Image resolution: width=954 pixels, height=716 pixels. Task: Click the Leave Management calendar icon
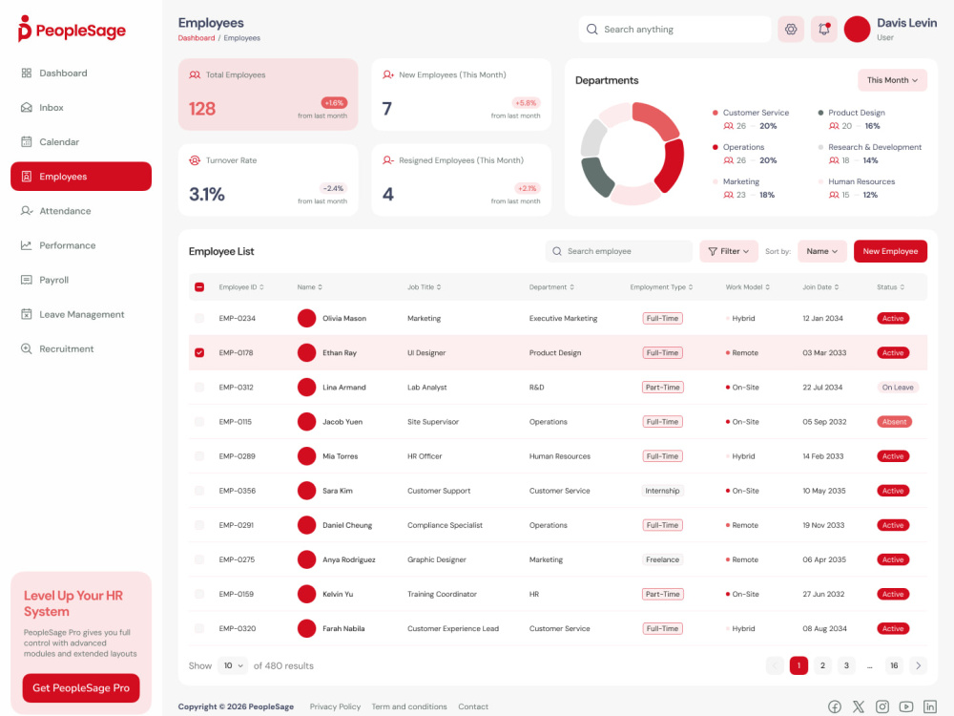coord(26,314)
